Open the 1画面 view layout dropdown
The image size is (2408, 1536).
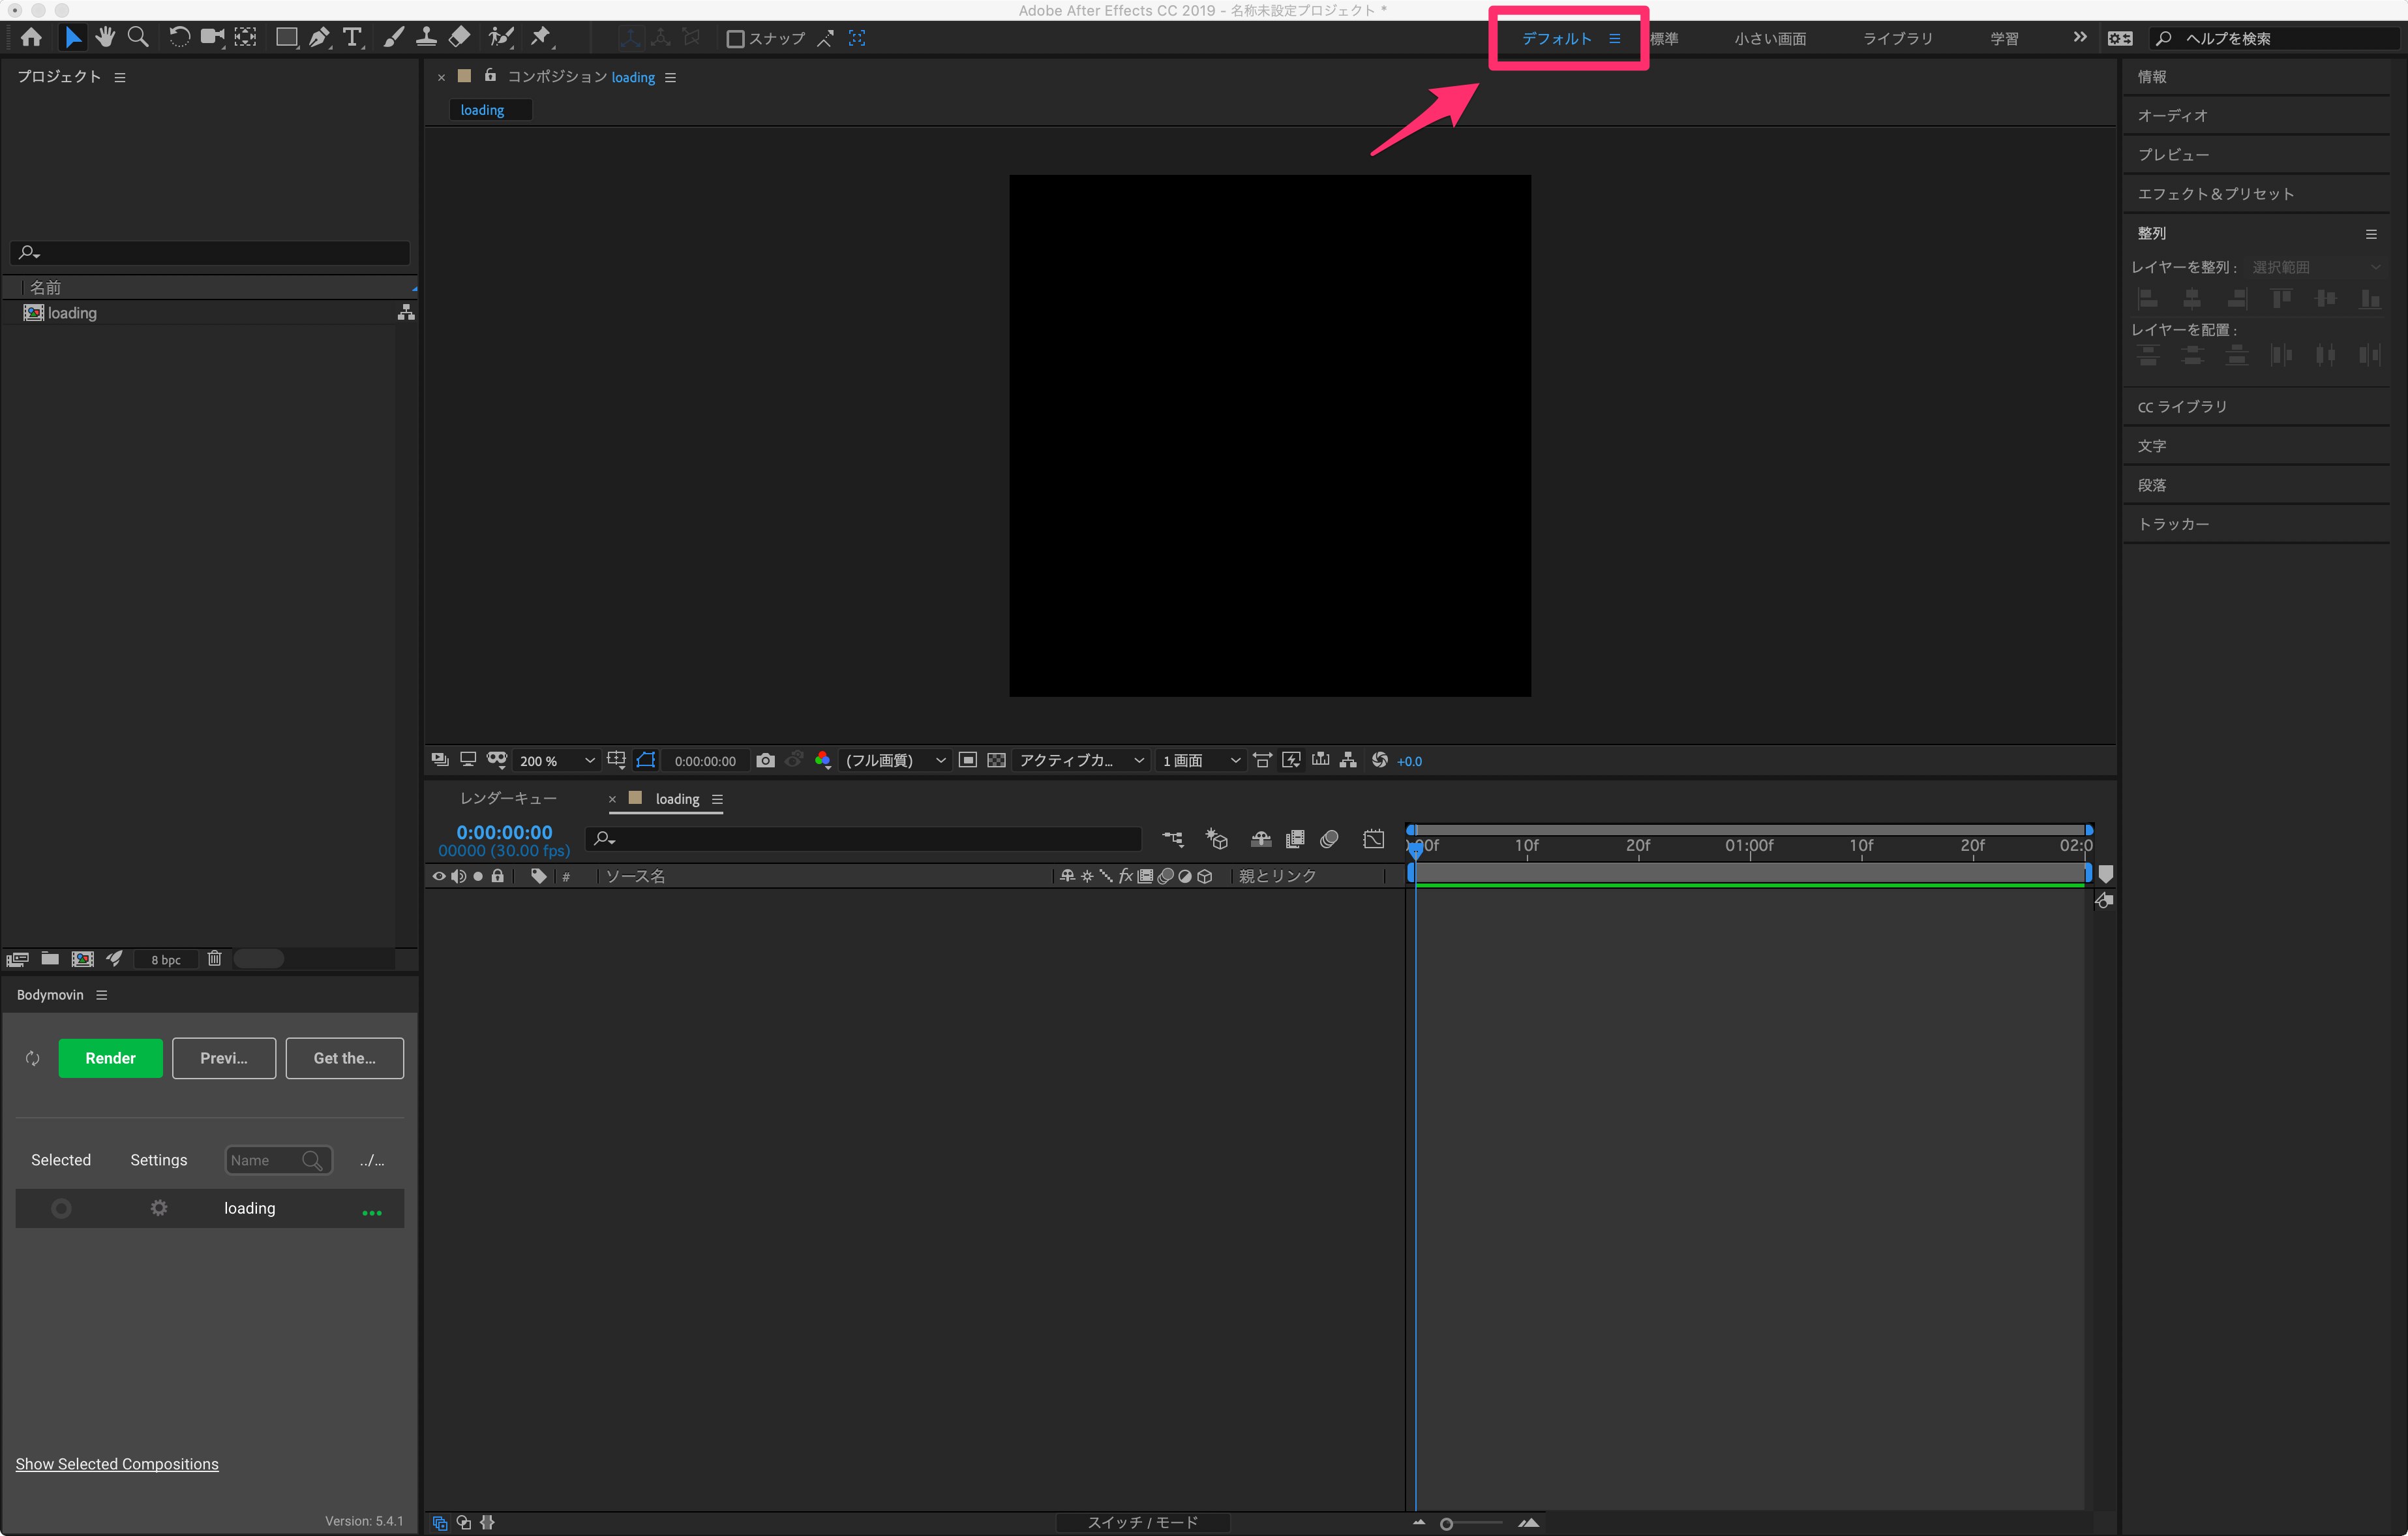pyautogui.click(x=1200, y=760)
